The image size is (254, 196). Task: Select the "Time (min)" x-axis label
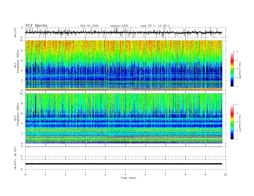coord(128,178)
